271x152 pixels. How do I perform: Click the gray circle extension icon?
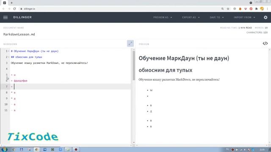pos(235,9)
